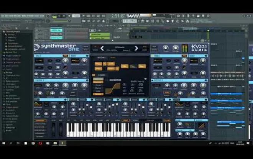Start playback with the FL Studio play button
Viewport: 253px width, 159px height.
click(59, 16)
